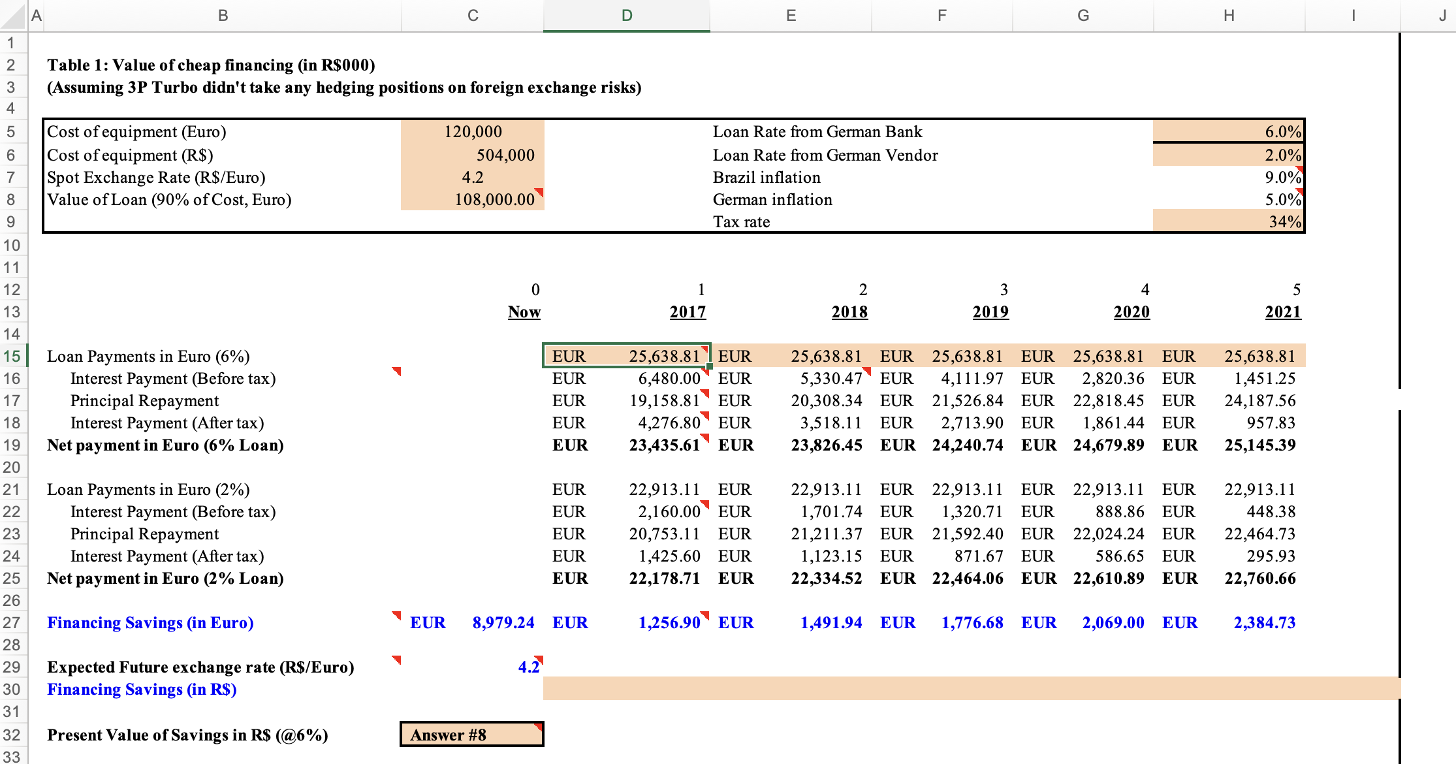Open the comment on first Loan Payments 25,638.81 cell
This screenshot has height=764, width=1456.
click(x=706, y=349)
